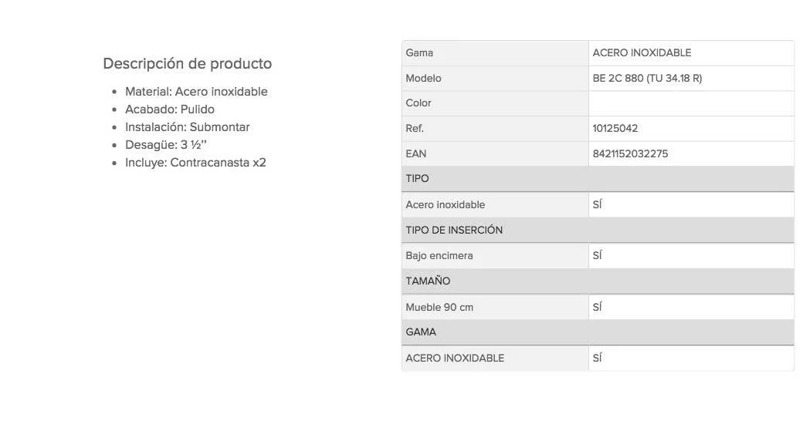The image size is (803, 428).
Task: Click the 'Descripción de producto' heading
Action: [187, 63]
